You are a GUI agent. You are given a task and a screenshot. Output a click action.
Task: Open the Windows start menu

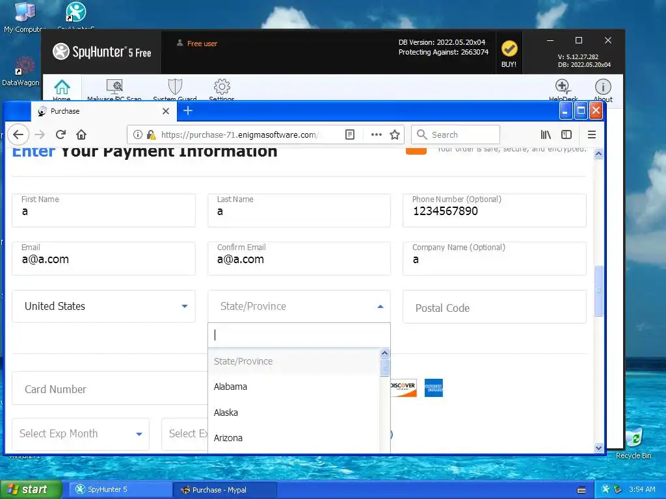[x=31, y=489]
